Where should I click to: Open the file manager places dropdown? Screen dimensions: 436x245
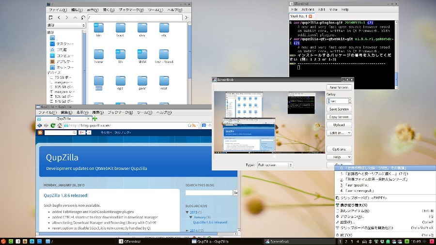pos(66,25)
